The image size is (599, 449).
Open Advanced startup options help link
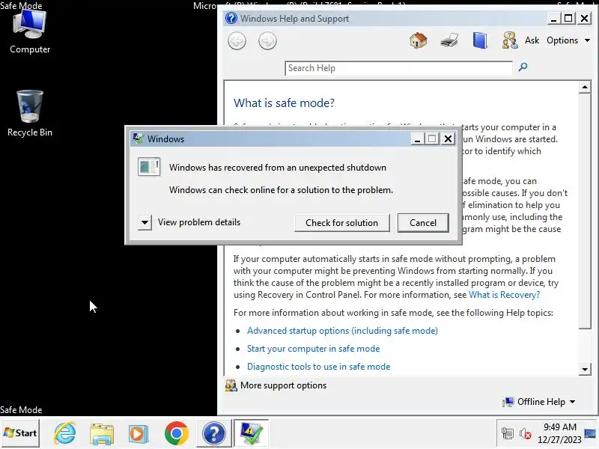click(x=342, y=331)
